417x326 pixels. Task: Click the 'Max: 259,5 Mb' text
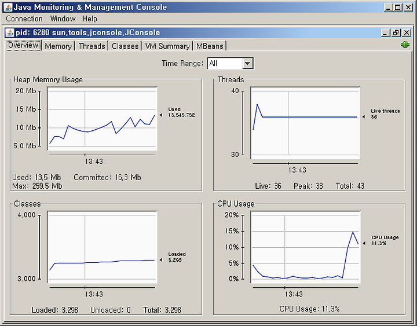click(37, 186)
